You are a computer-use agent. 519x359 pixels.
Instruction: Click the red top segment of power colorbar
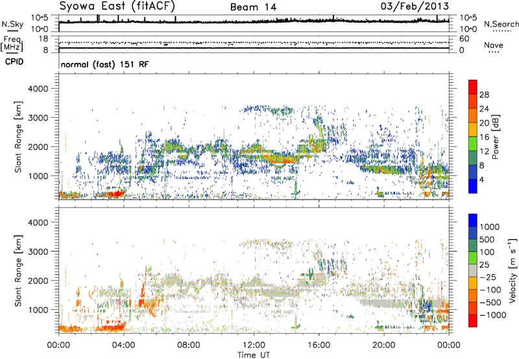tap(473, 87)
